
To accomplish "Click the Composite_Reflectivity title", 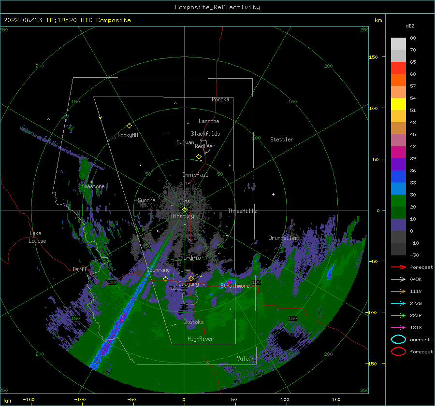I will (217, 7).
